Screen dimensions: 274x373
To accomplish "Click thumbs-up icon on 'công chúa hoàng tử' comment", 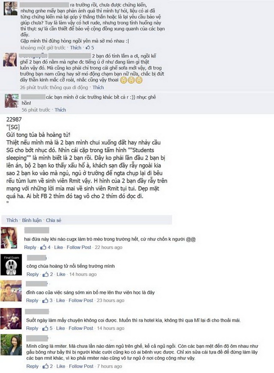I will (45, 274).
